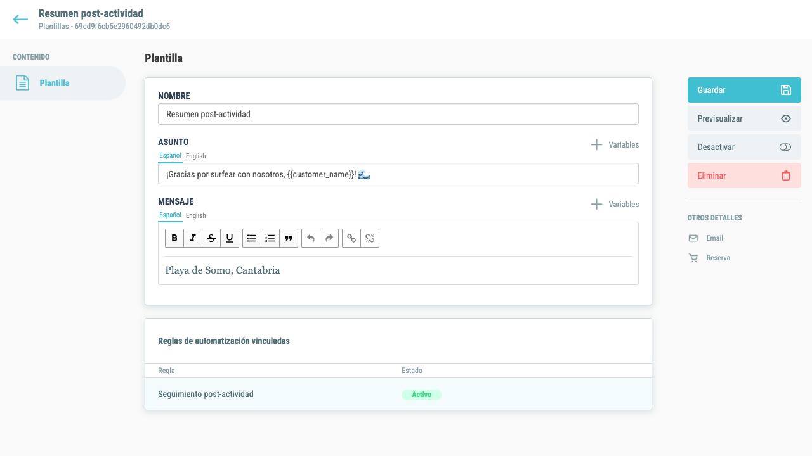Apply italic formatting in message editor
The height and width of the screenshot is (456, 812).
[193, 238]
